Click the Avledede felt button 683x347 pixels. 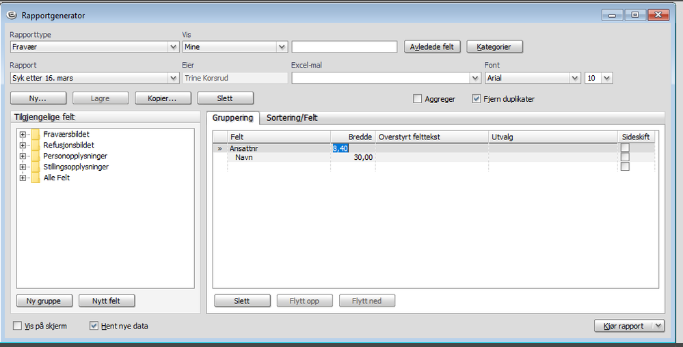[432, 47]
